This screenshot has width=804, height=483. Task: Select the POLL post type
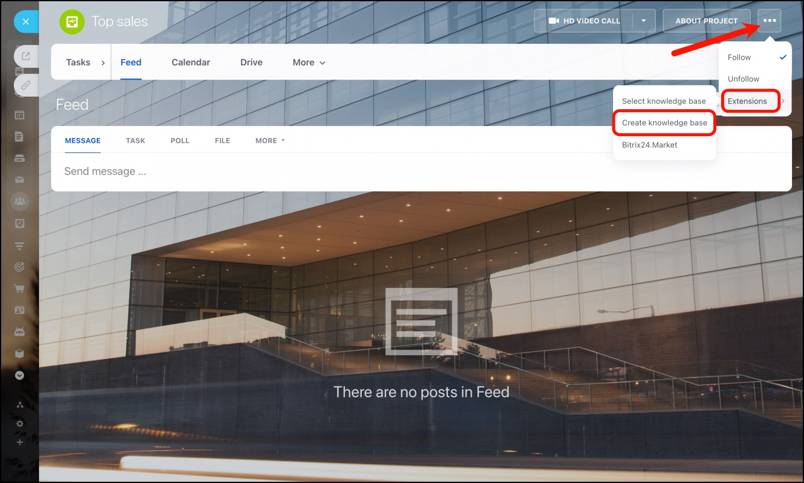click(x=180, y=141)
